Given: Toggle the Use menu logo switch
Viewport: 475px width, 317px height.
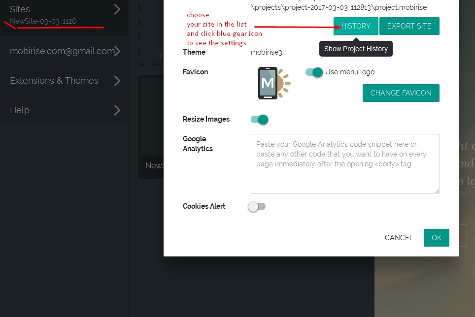Looking at the screenshot, I should (x=314, y=72).
